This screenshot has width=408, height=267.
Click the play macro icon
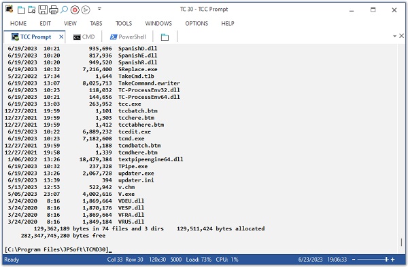[x=86, y=10]
